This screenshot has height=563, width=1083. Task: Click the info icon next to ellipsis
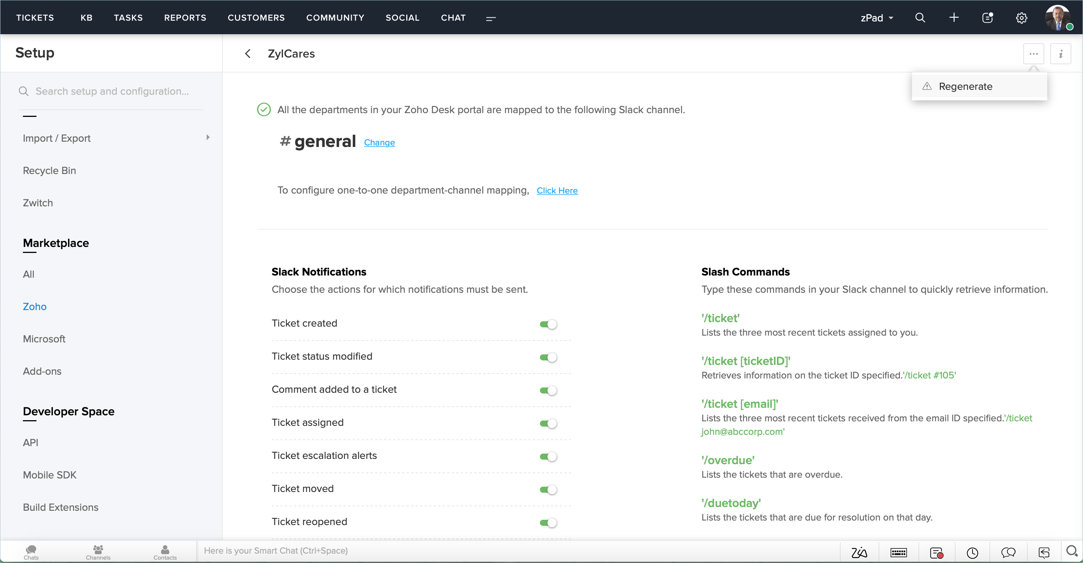click(1060, 54)
